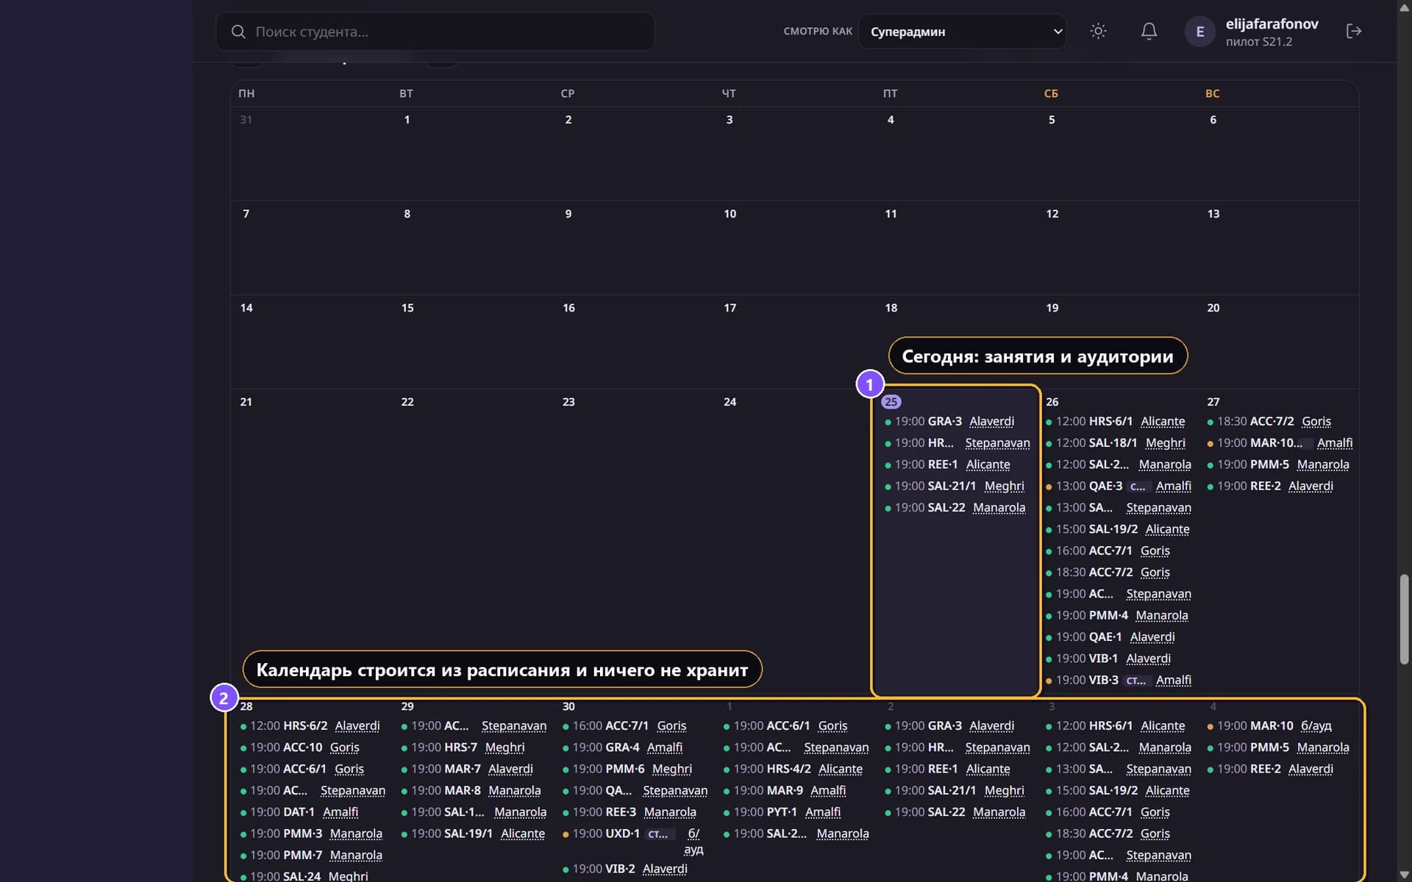Select 13:00 QAE·3 event on day 26
The width and height of the screenshot is (1412, 882).
click(x=1118, y=486)
